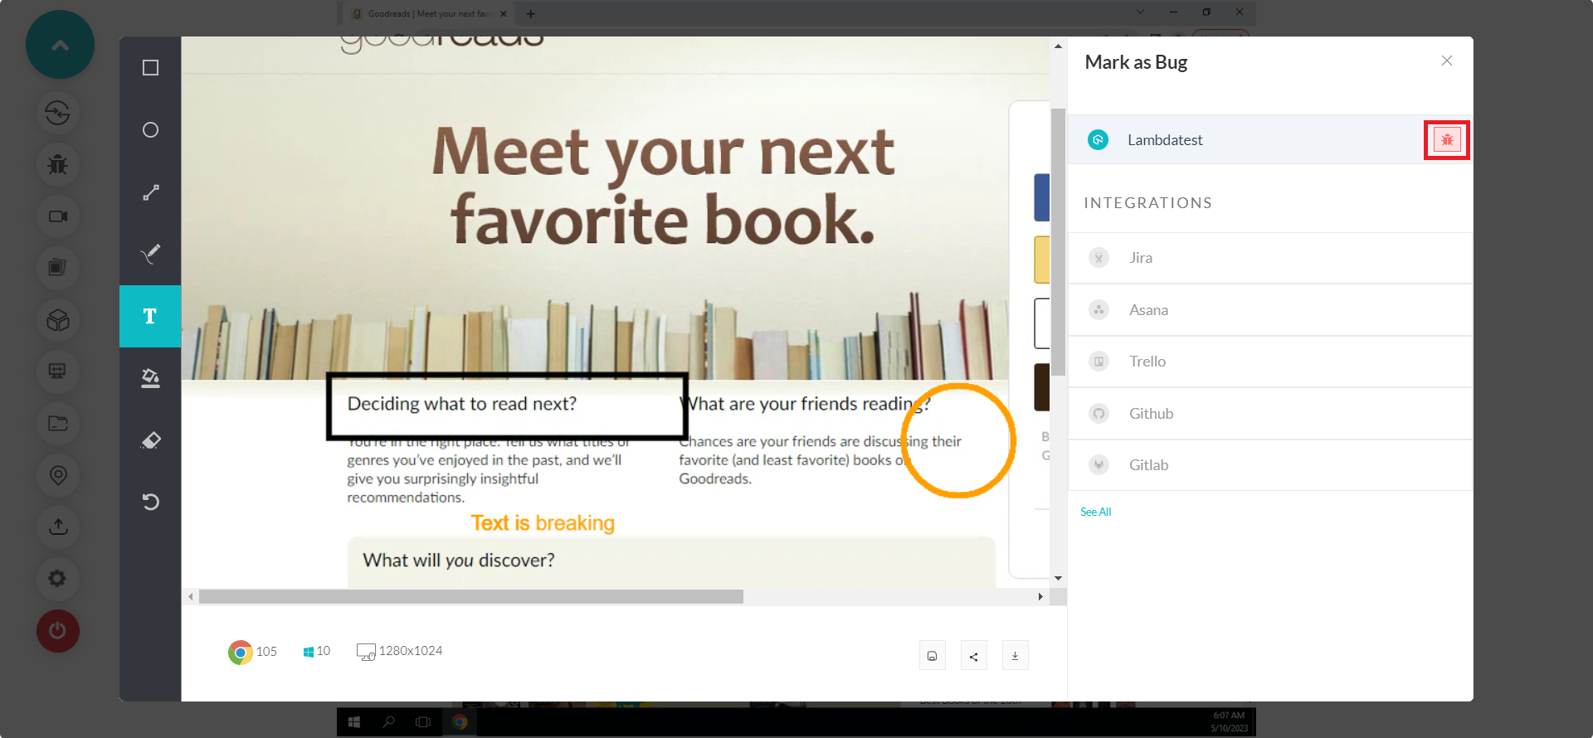Choose Jira integration
This screenshot has width=1593, height=738.
coord(1140,258)
